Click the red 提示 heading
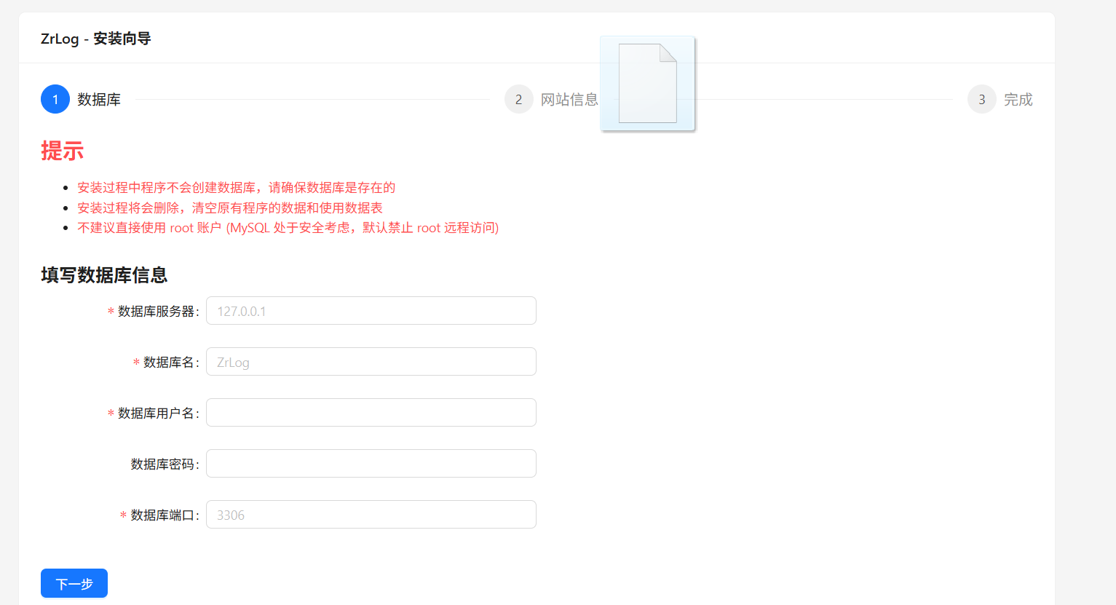This screenshot has width=1116, height=605. (63, 151)
